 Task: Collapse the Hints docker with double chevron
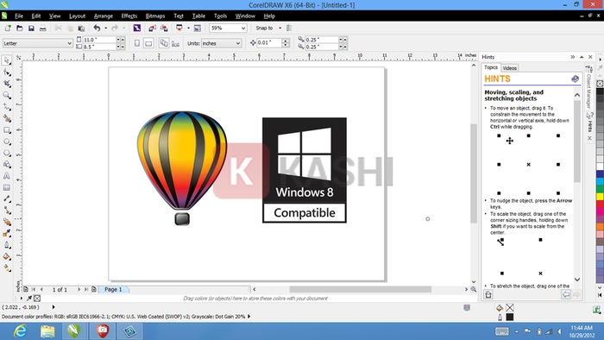tap(572, 57)
